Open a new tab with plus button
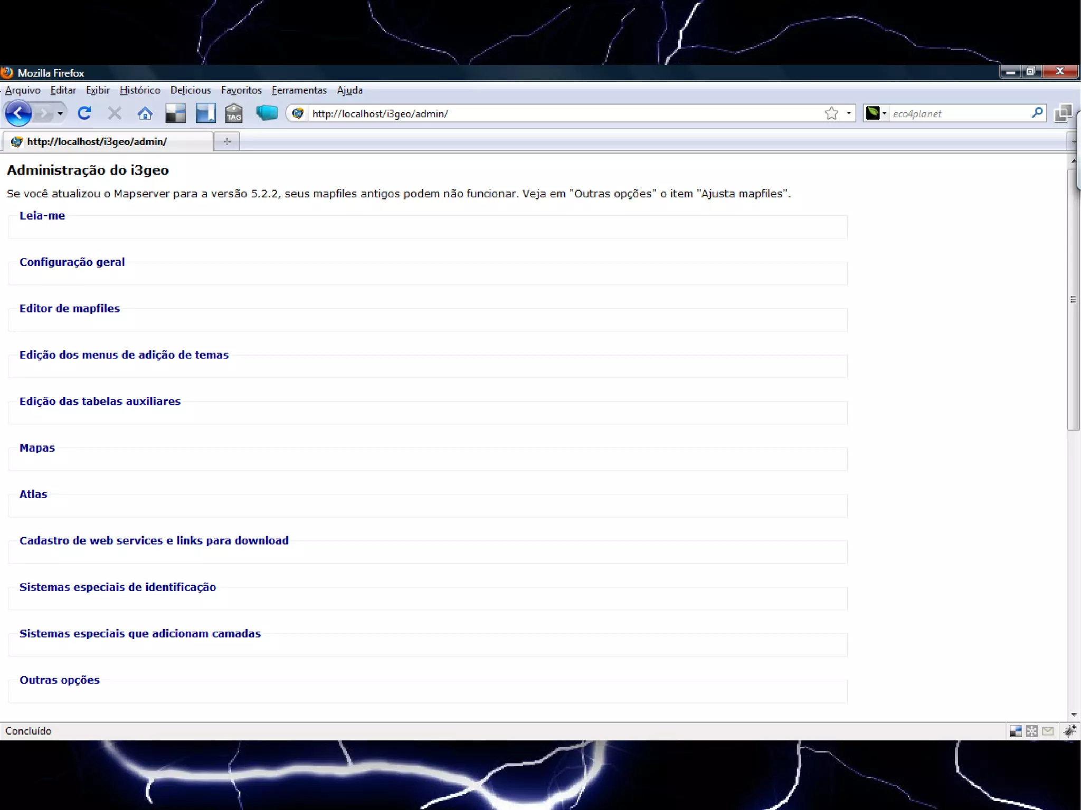 [227, 141]
